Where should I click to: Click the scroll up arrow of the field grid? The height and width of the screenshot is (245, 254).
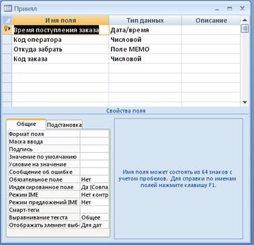coord(245,20)
